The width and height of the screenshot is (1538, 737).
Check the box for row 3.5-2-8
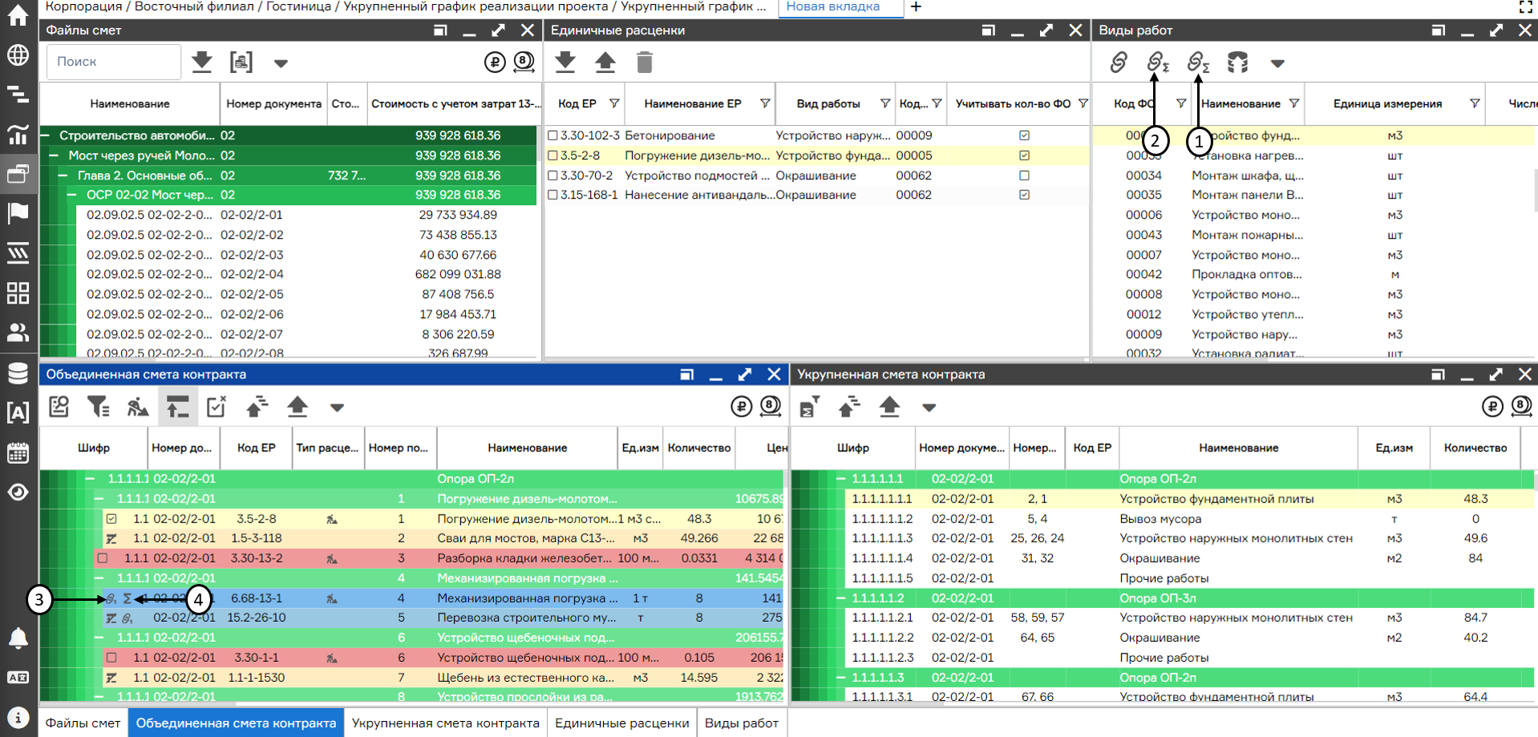coord(552,155)
